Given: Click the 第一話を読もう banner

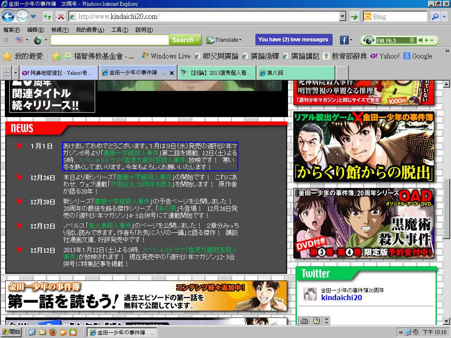Looking at the screenshot, I should (146, 296).
